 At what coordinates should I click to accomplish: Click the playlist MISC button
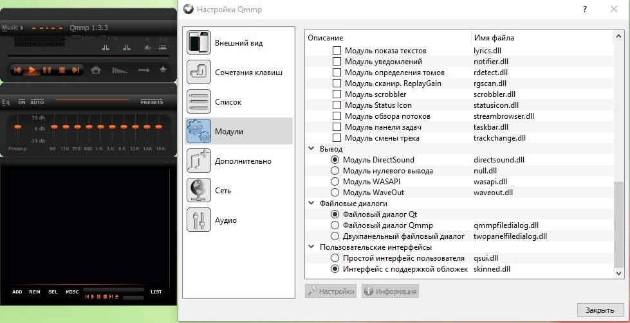point(72,292)
